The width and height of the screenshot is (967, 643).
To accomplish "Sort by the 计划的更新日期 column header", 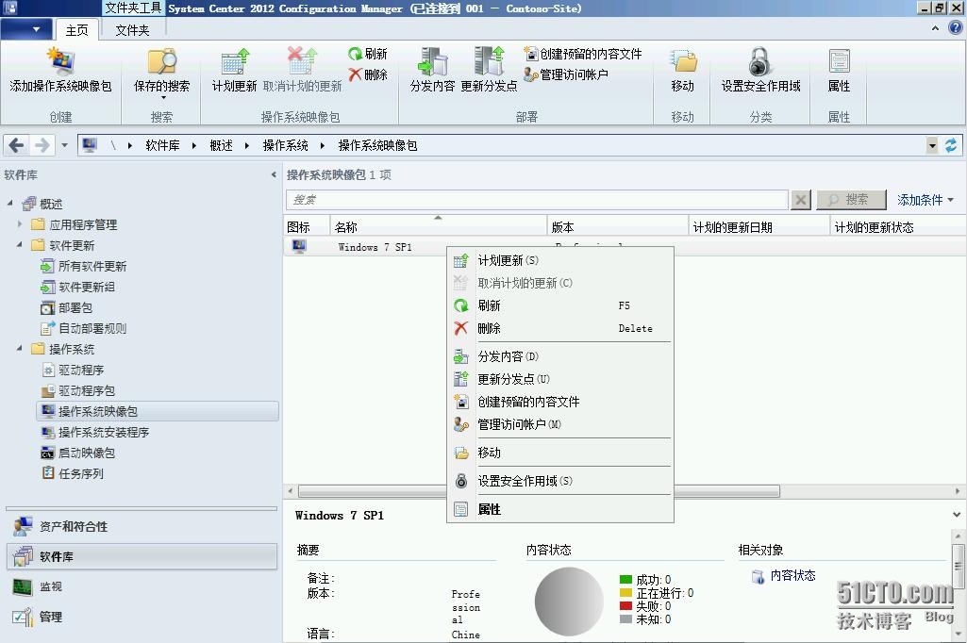I will (759, 227).
